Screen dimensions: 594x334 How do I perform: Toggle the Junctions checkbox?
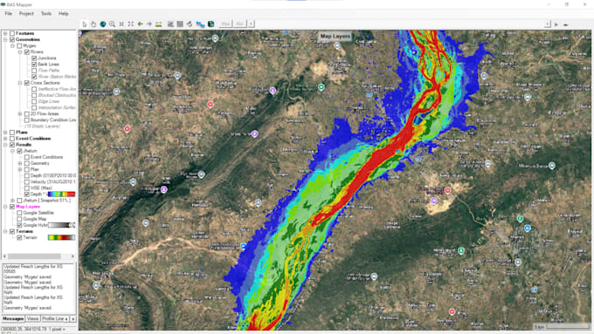[x=34, y=58]
